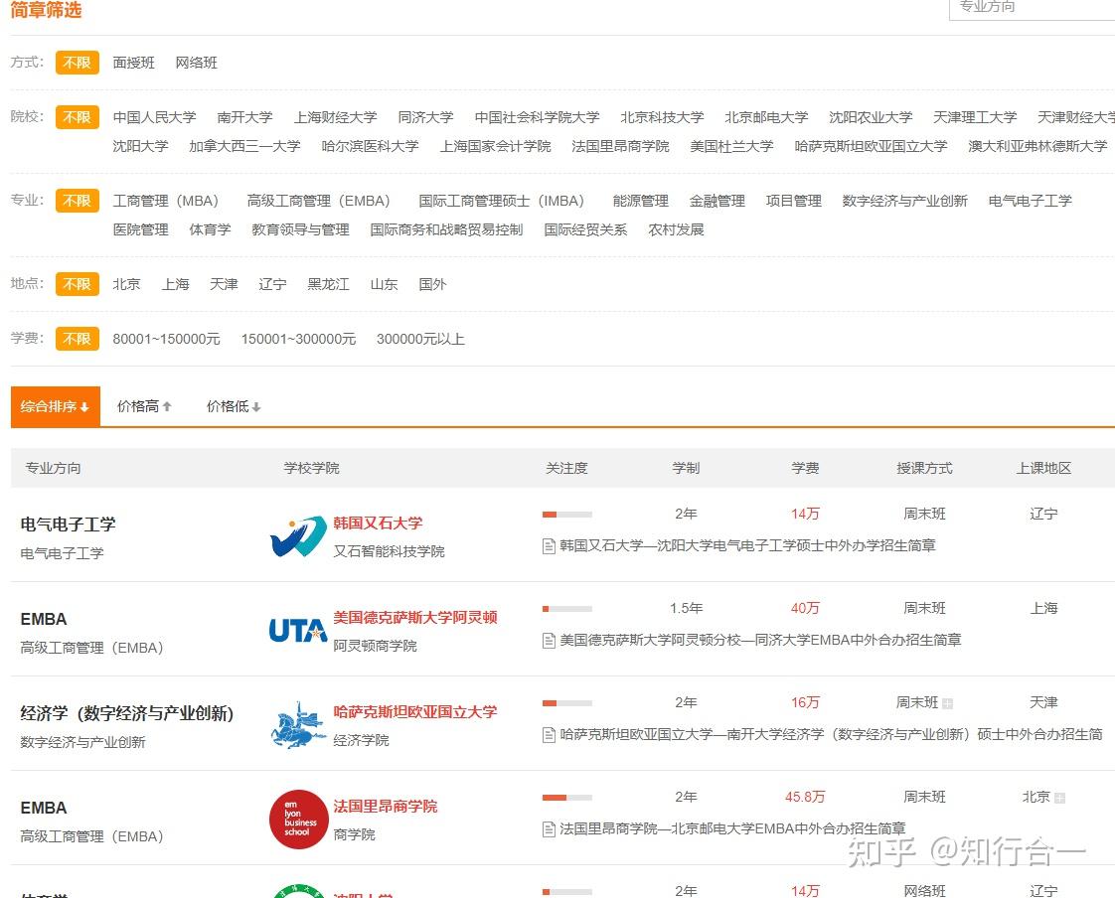Filter school by 上海国家会计学院

pos(496,146)
